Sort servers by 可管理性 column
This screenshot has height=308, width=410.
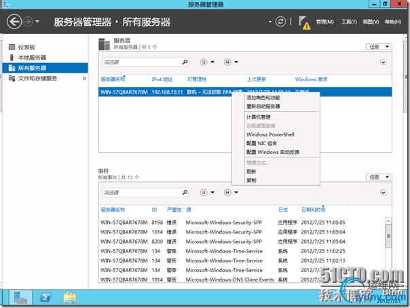coord(197,79)
